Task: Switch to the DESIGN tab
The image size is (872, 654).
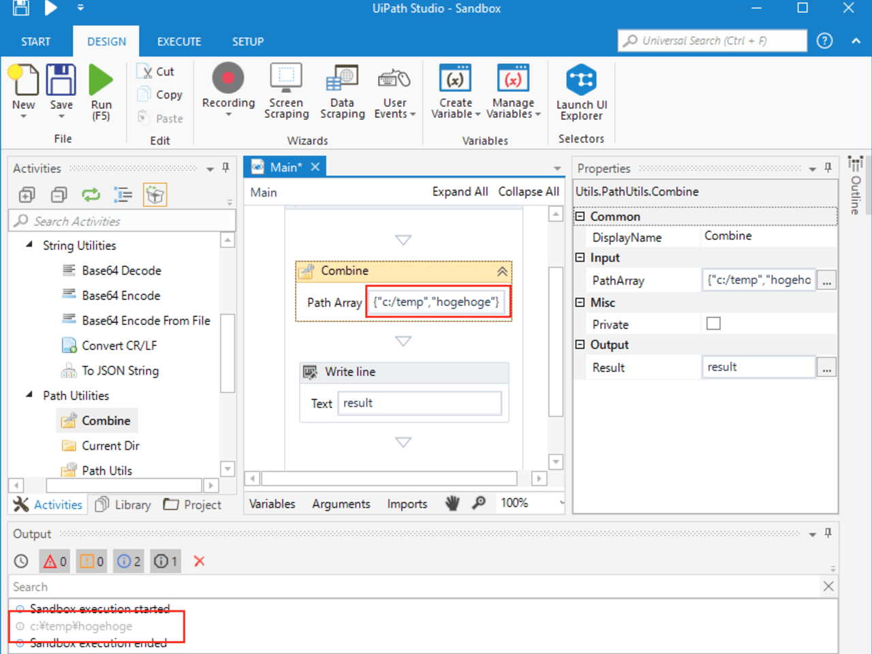Action: [x=106, y=42]
